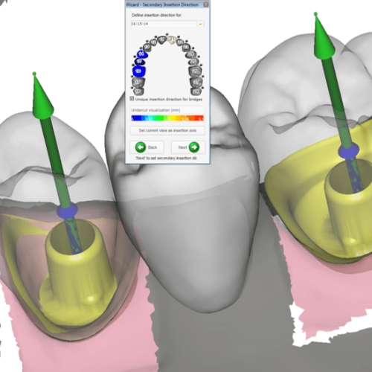Click blue pivot sphere on right arrow

[x=349, y=151]
